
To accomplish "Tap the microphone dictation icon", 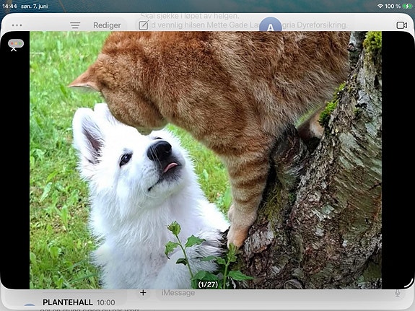I will click(397, 293).
